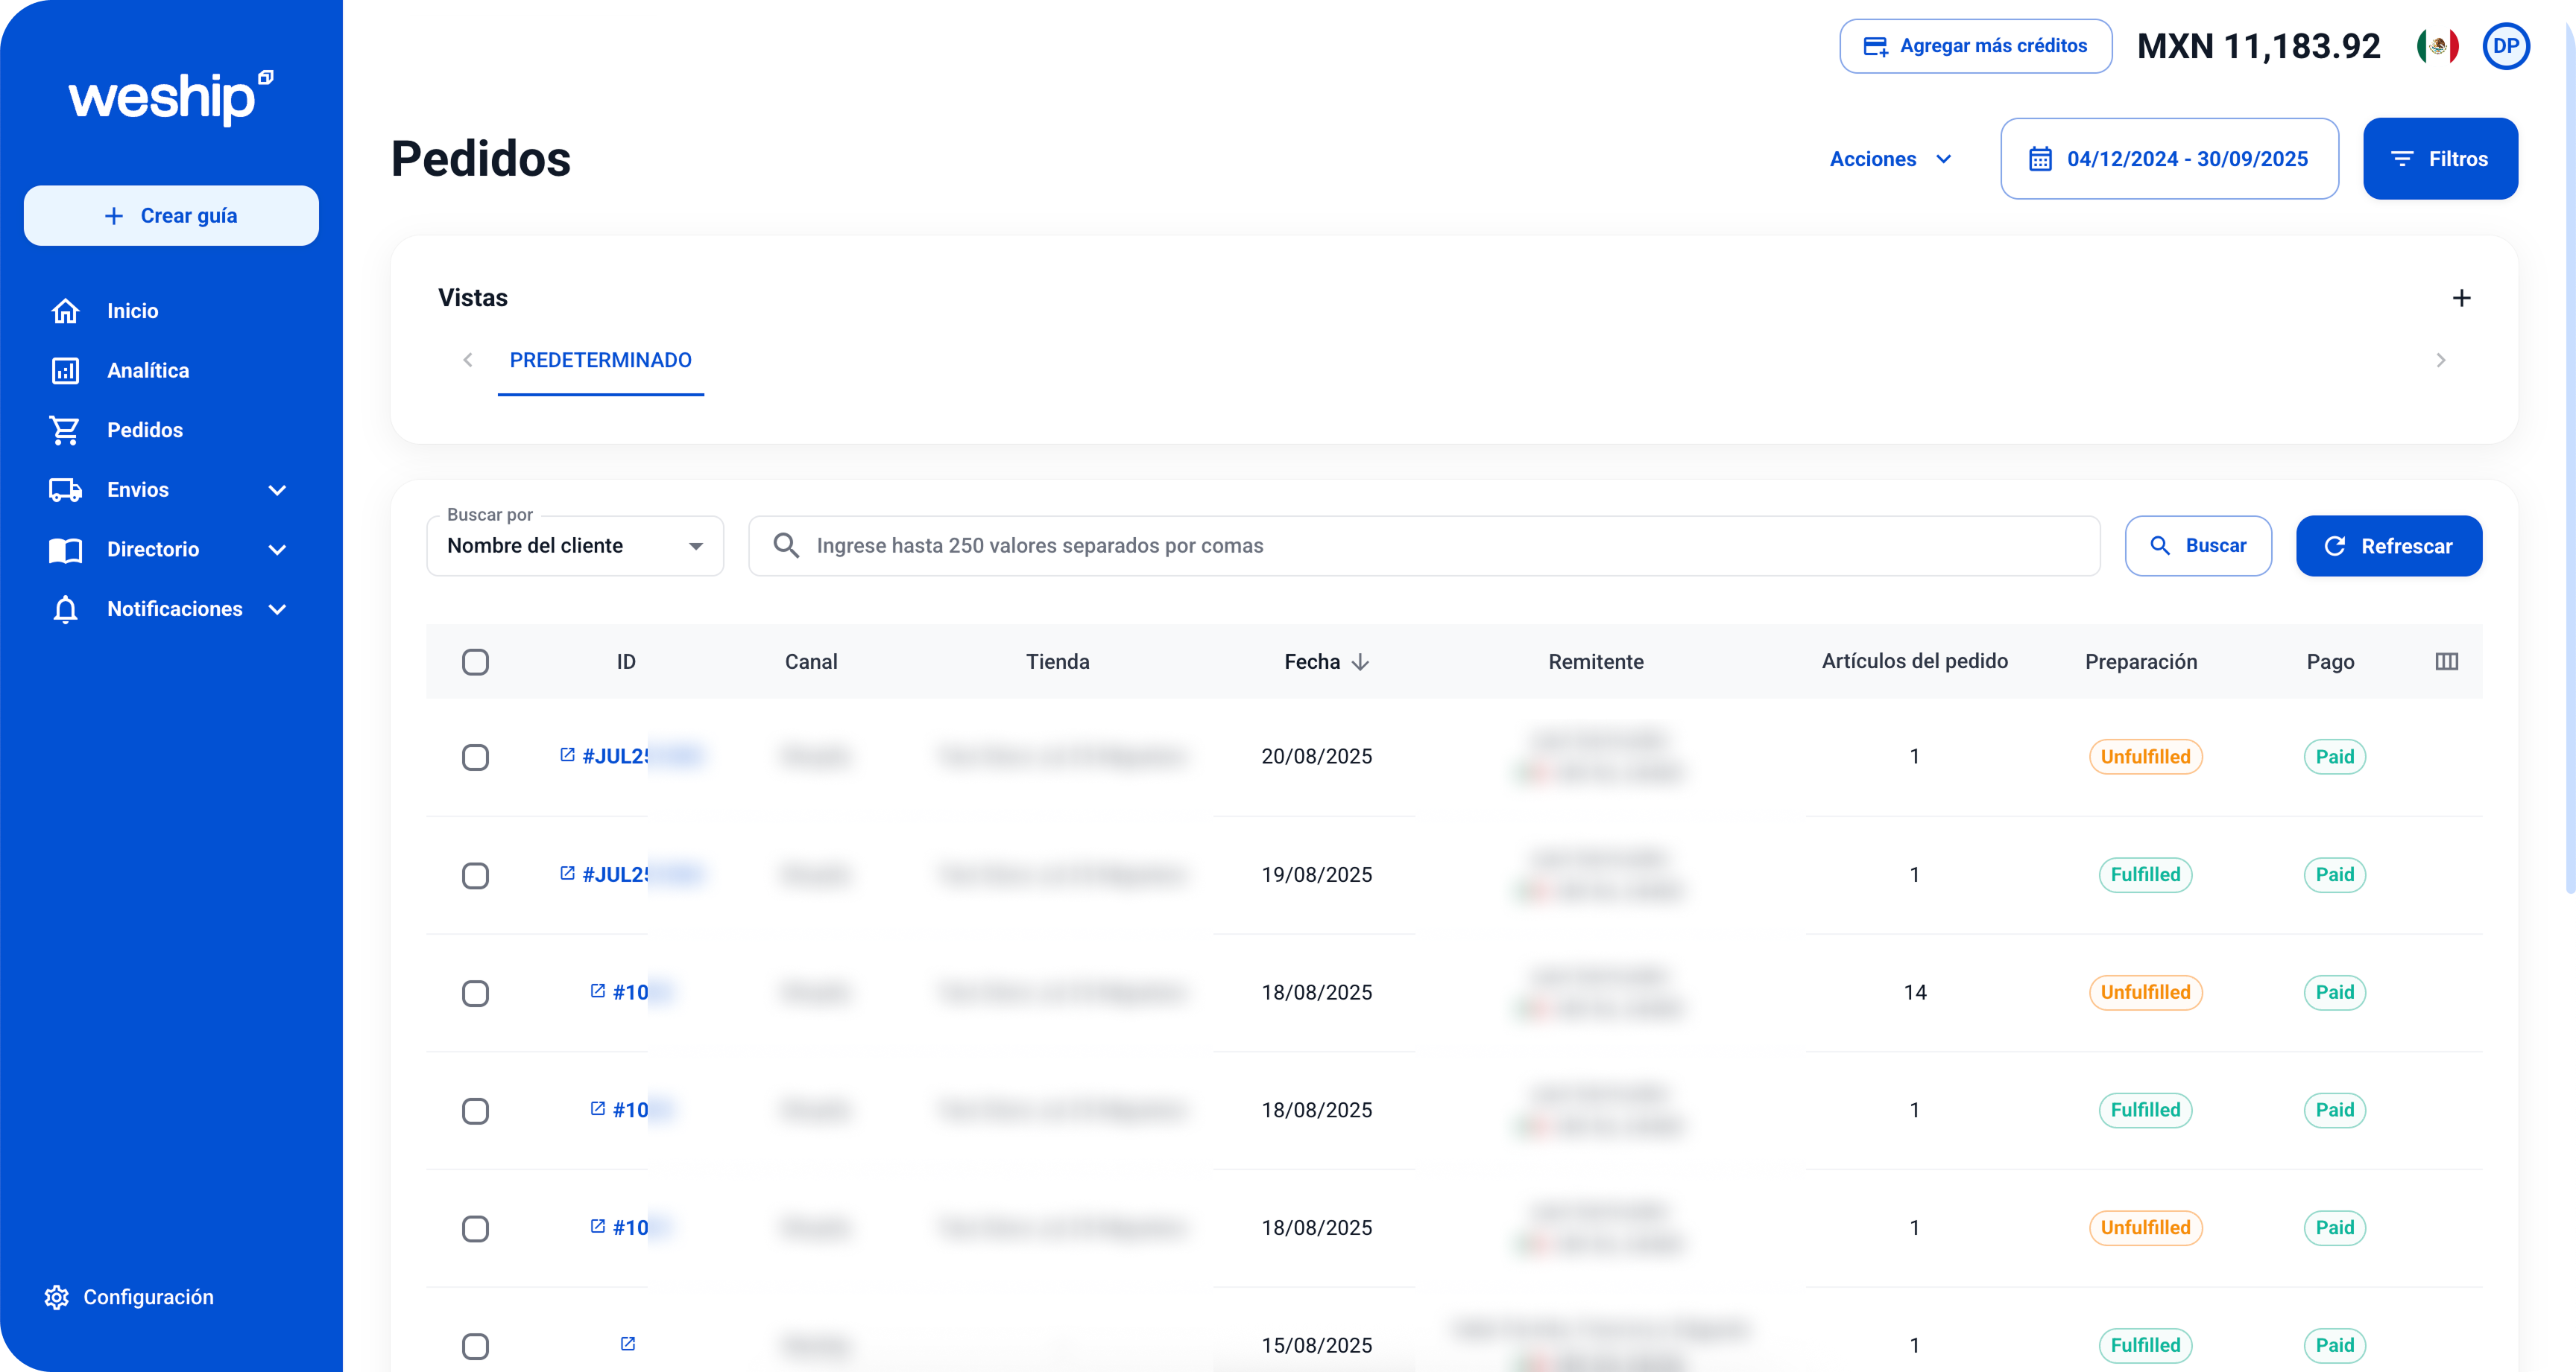Viewport: 2576px width, 1372px height.
Task: Check the box for the 19/08/2025 order
Action: pos(475,875)
